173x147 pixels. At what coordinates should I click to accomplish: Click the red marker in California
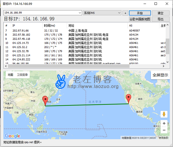[x=129, y=99]
